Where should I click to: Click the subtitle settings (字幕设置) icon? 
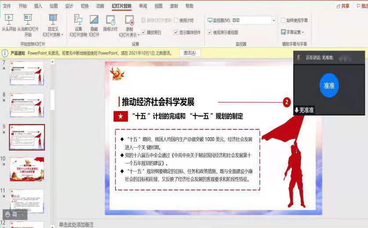(284, 32)
